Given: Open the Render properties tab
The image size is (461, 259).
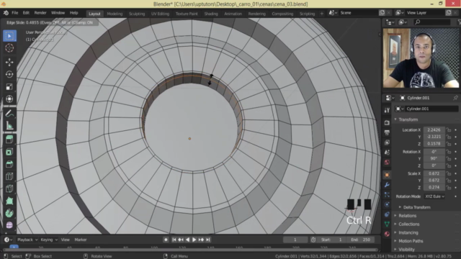Looking at the screenshot, I should 387,122.
